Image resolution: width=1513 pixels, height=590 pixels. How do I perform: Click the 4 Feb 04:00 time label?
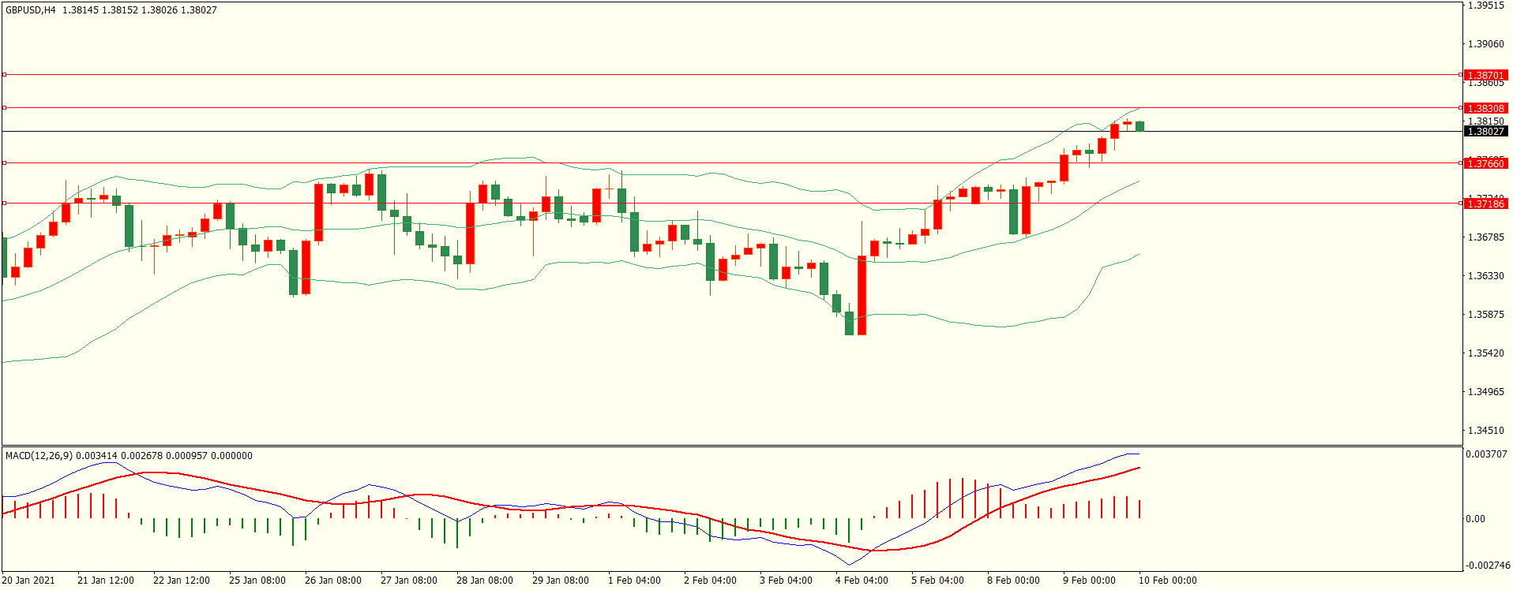[862, 581]
